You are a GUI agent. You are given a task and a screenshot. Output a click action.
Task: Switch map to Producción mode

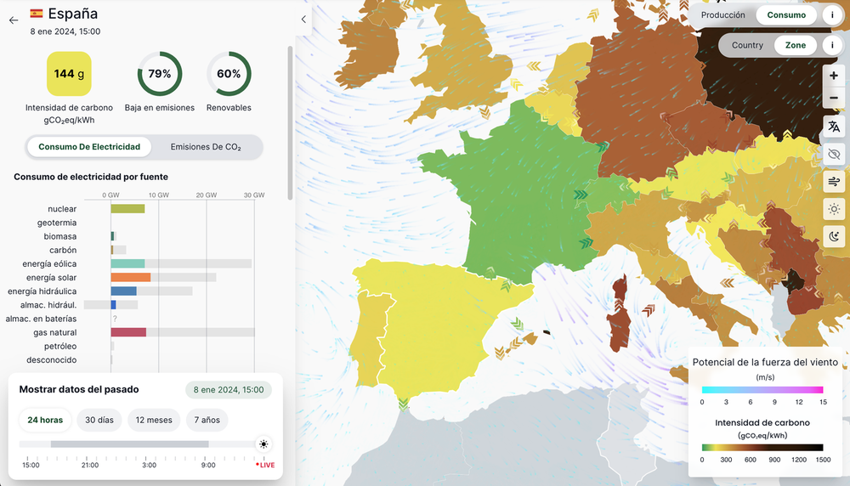722,15
